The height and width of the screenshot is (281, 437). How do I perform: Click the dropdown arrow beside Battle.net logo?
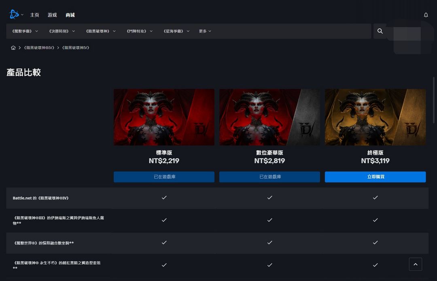[x=22, y=15]
